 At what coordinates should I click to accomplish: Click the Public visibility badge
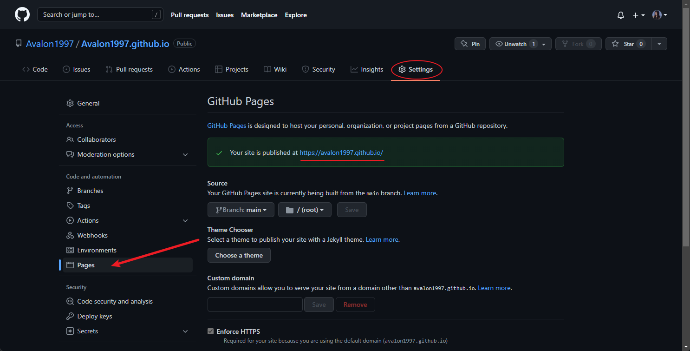pyautogui.click(x=185, y=43)
